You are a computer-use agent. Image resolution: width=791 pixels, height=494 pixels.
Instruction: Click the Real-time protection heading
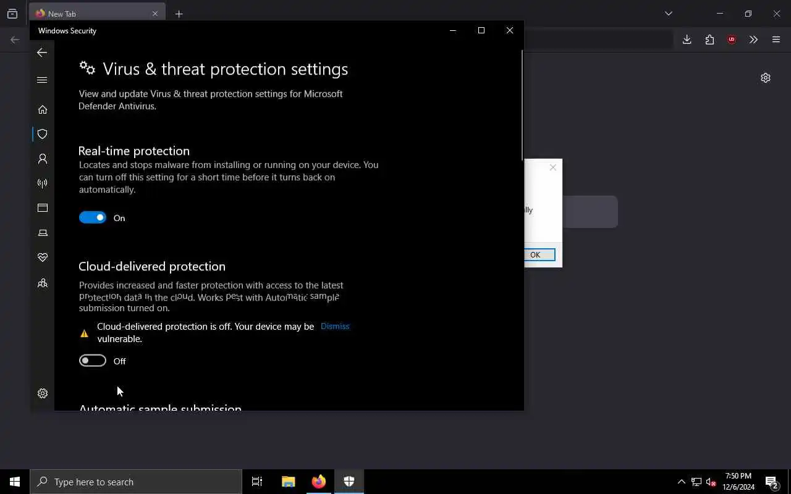134,151
